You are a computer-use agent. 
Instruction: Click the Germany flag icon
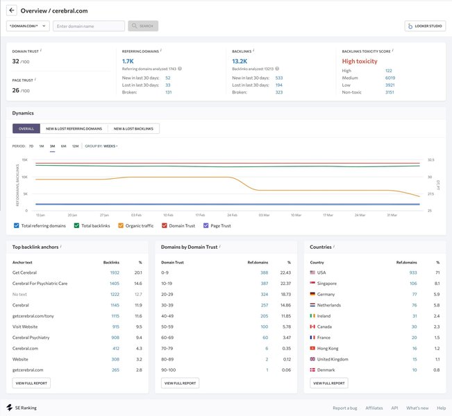pos(312,294)
